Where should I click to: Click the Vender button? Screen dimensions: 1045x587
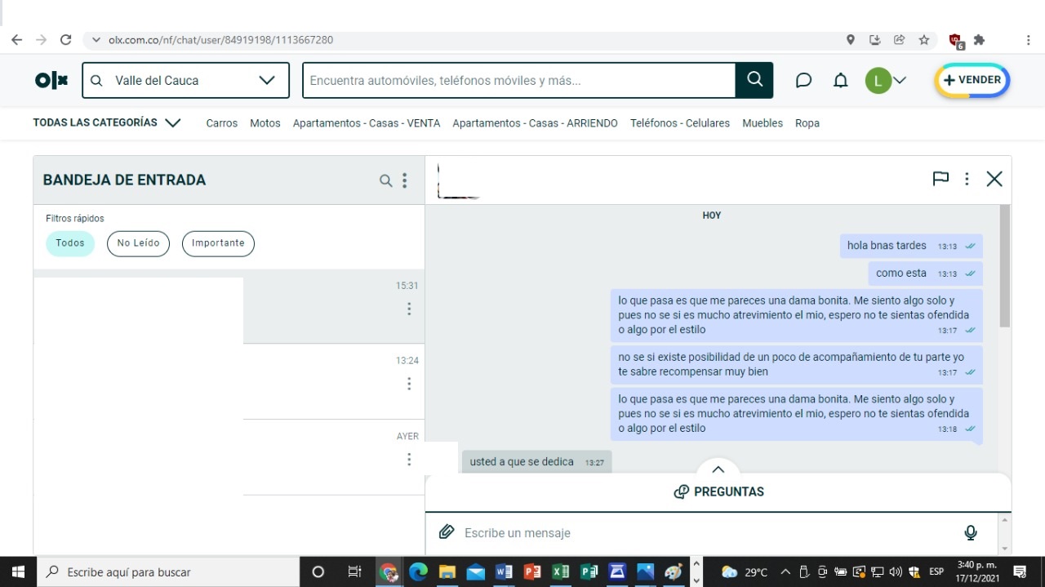[972, 80]
